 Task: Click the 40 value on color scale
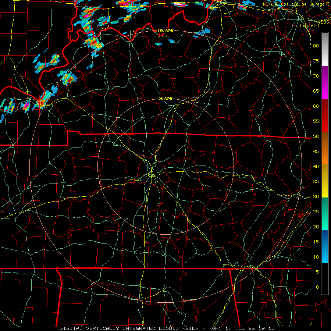(316, 167)
